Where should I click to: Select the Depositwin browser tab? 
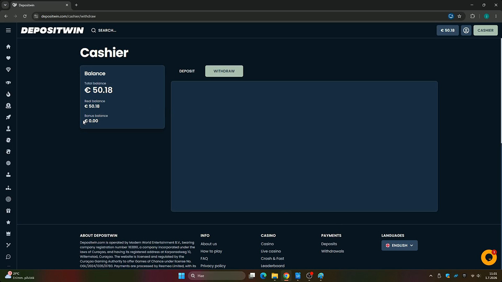coord(40,5)
